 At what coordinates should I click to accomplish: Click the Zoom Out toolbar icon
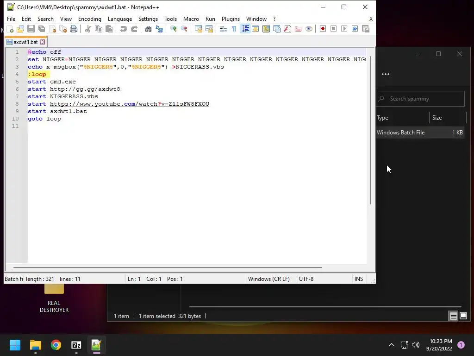tap(184, 29)
